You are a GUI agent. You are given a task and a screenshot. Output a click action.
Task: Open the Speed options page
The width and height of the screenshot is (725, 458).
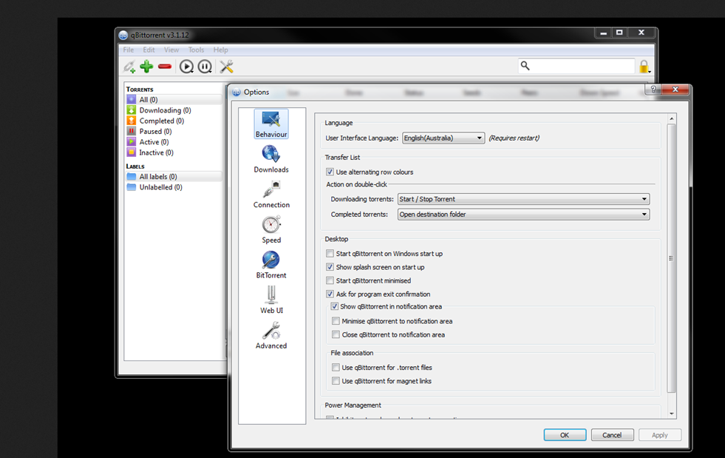point(271,229)
